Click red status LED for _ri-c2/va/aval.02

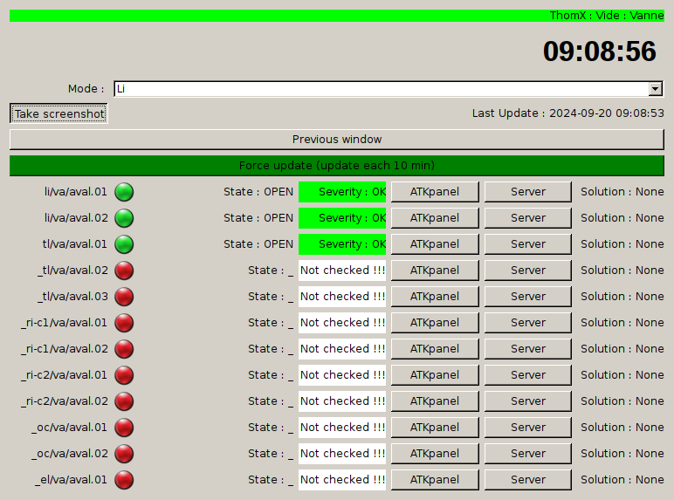click(x=124, y=401)
